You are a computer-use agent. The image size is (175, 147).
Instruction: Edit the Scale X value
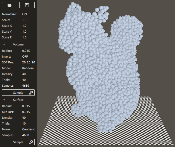24,26
